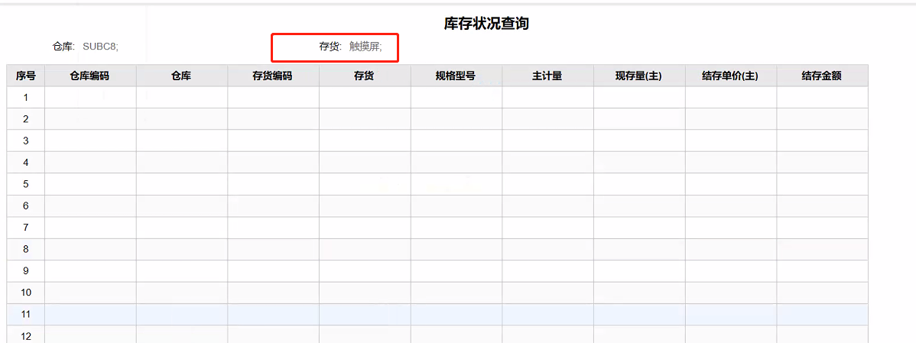The width and height of the screenshot is (916, 343).
Task: Select row number 12
Action: (26, 335)
